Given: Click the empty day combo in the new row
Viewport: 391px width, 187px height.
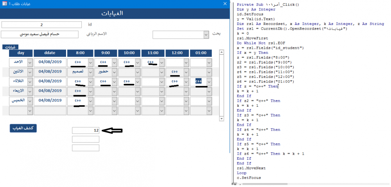Looking at the screenshot, I should tap(21, 111).
